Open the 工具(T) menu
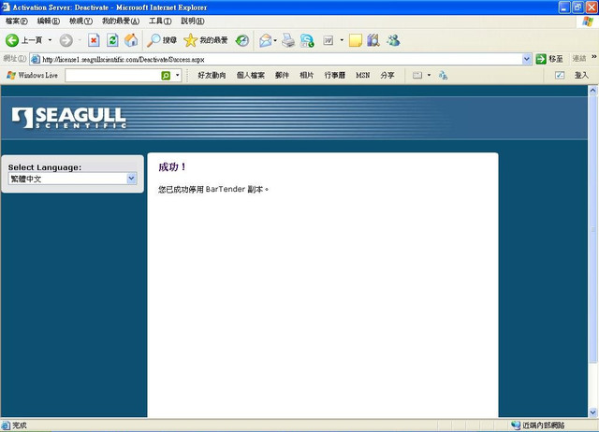The height and width of the screenshot is (432, 599). pyautogui.click(x=160, y=21)
